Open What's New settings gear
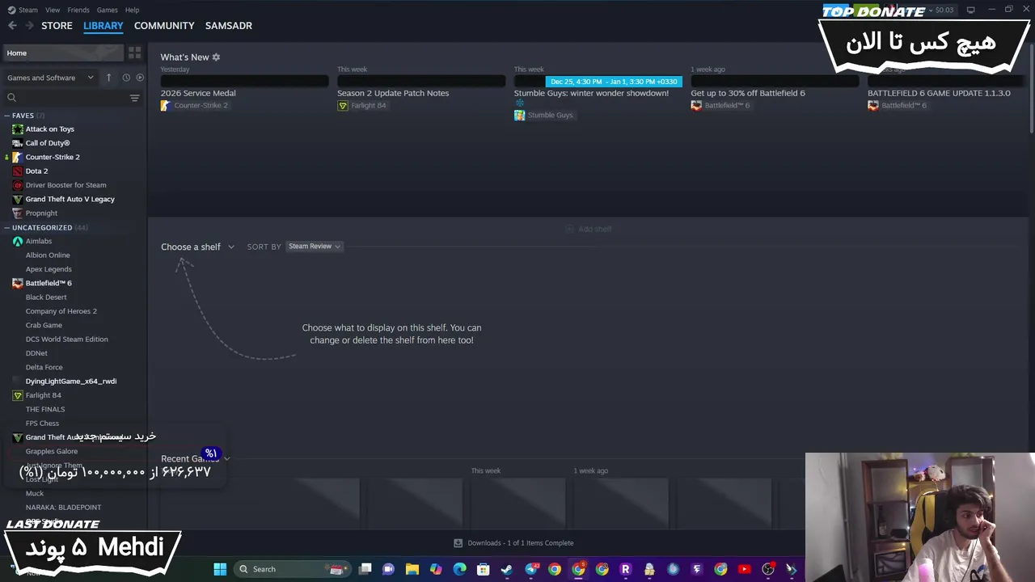Image resolution: width=1035 pixels, height=582 pixels. click(x=216, y=57)
